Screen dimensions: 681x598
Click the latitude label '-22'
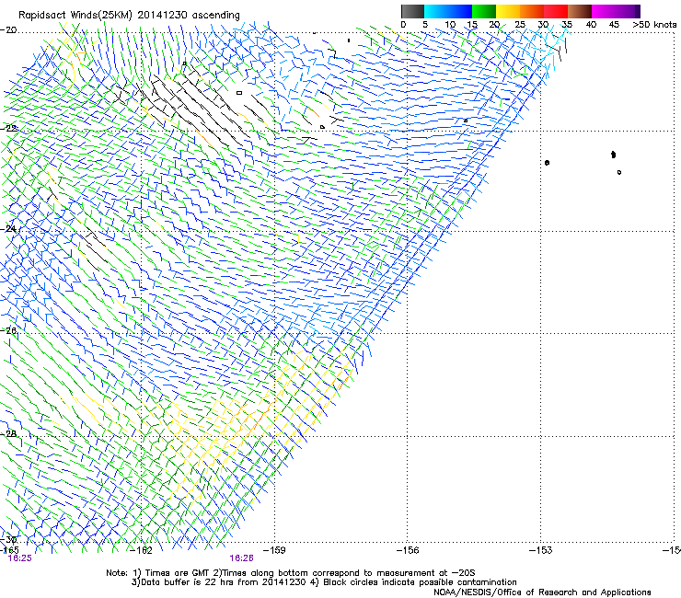point(8,129)
